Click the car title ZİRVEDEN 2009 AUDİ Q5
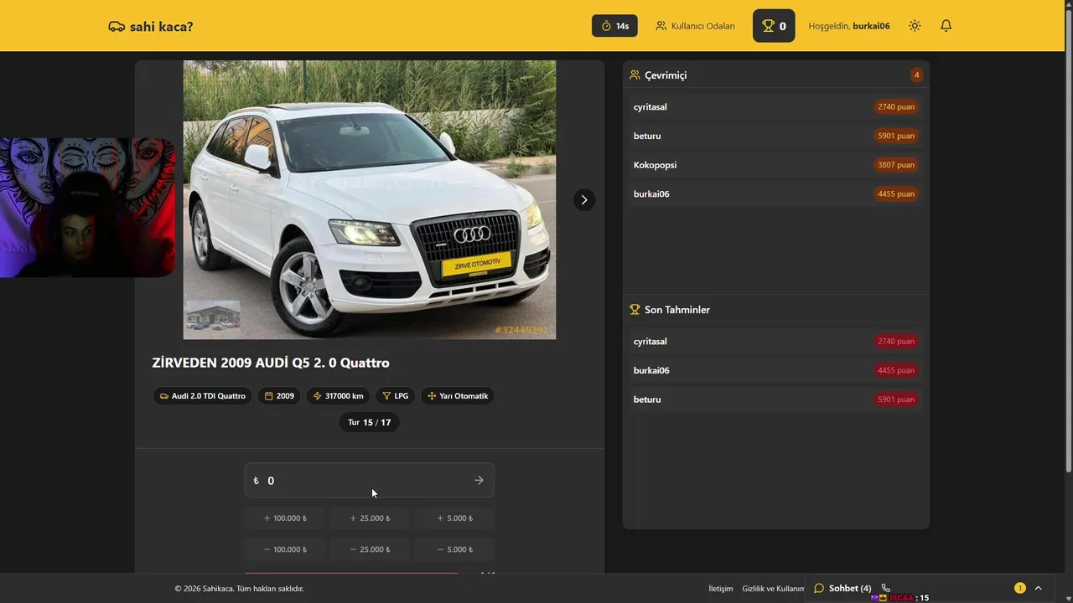The height and width of the screenshot is (603, 1073). [x=271, y=363]
